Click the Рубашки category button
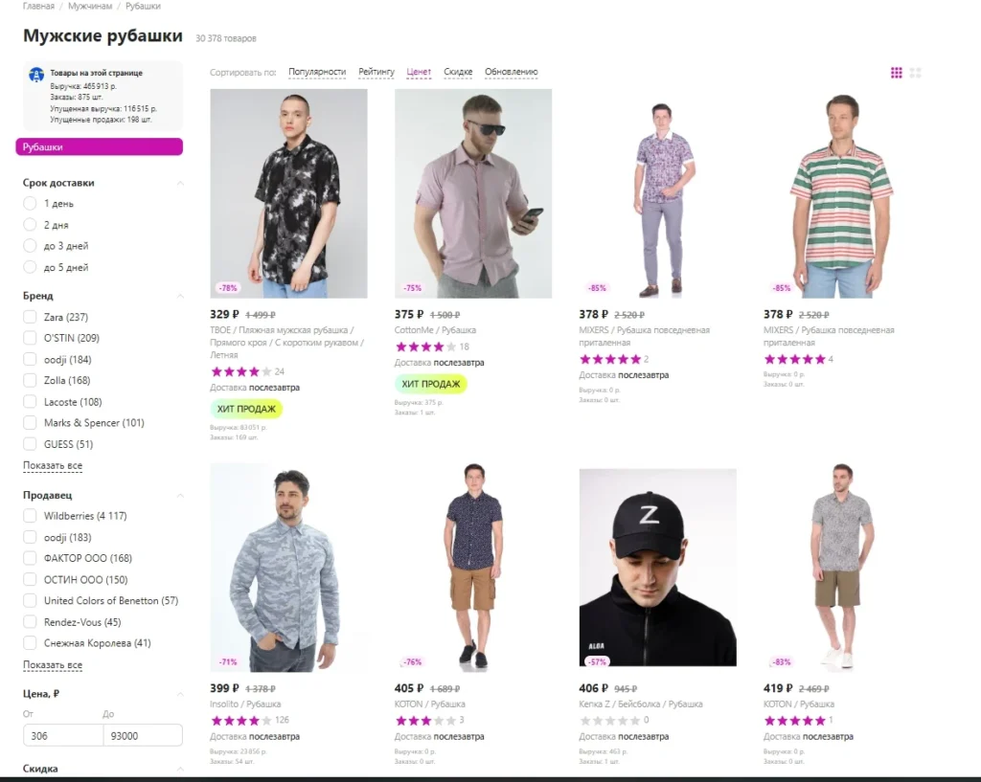 click(100, 146)
